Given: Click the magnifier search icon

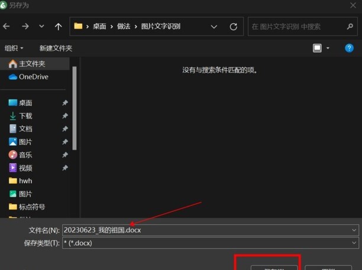Looking at the screenshot, I should coord(350,27).
